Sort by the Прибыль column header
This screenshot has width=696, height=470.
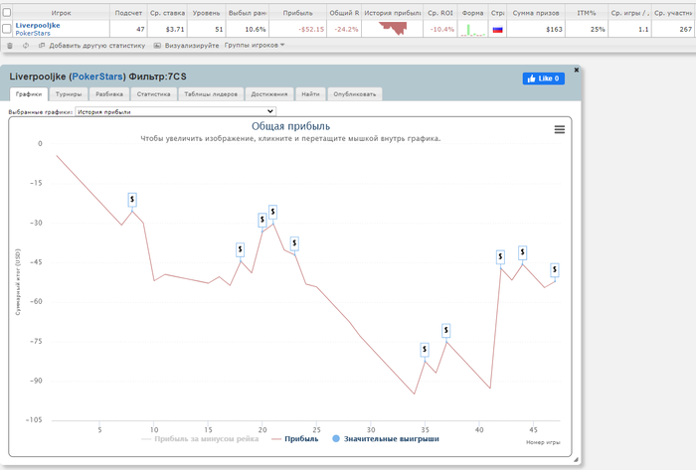(298, 13)
